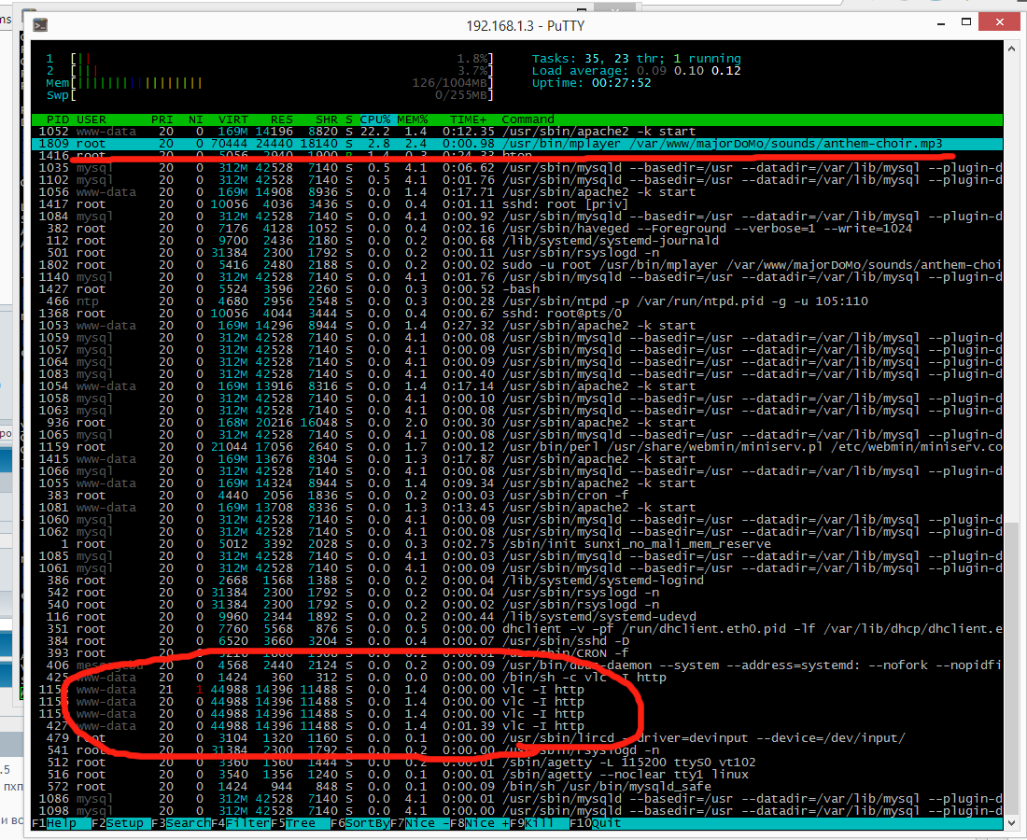1027x840 pixels.
Task: Click the terminal scrollbar down arrow
Action: coord(1011,822)
